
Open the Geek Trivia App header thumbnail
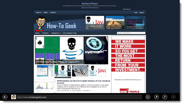coord(135,23)
